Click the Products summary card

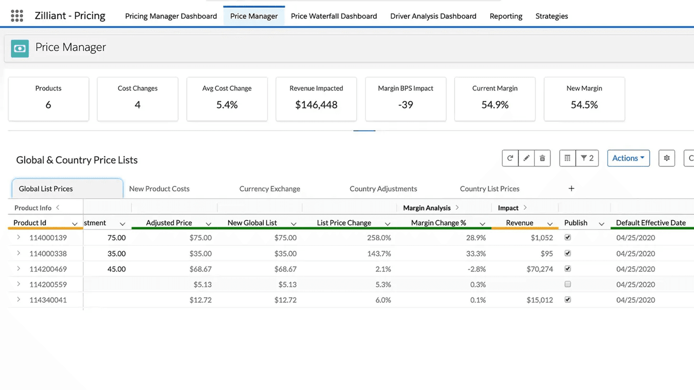48,99
